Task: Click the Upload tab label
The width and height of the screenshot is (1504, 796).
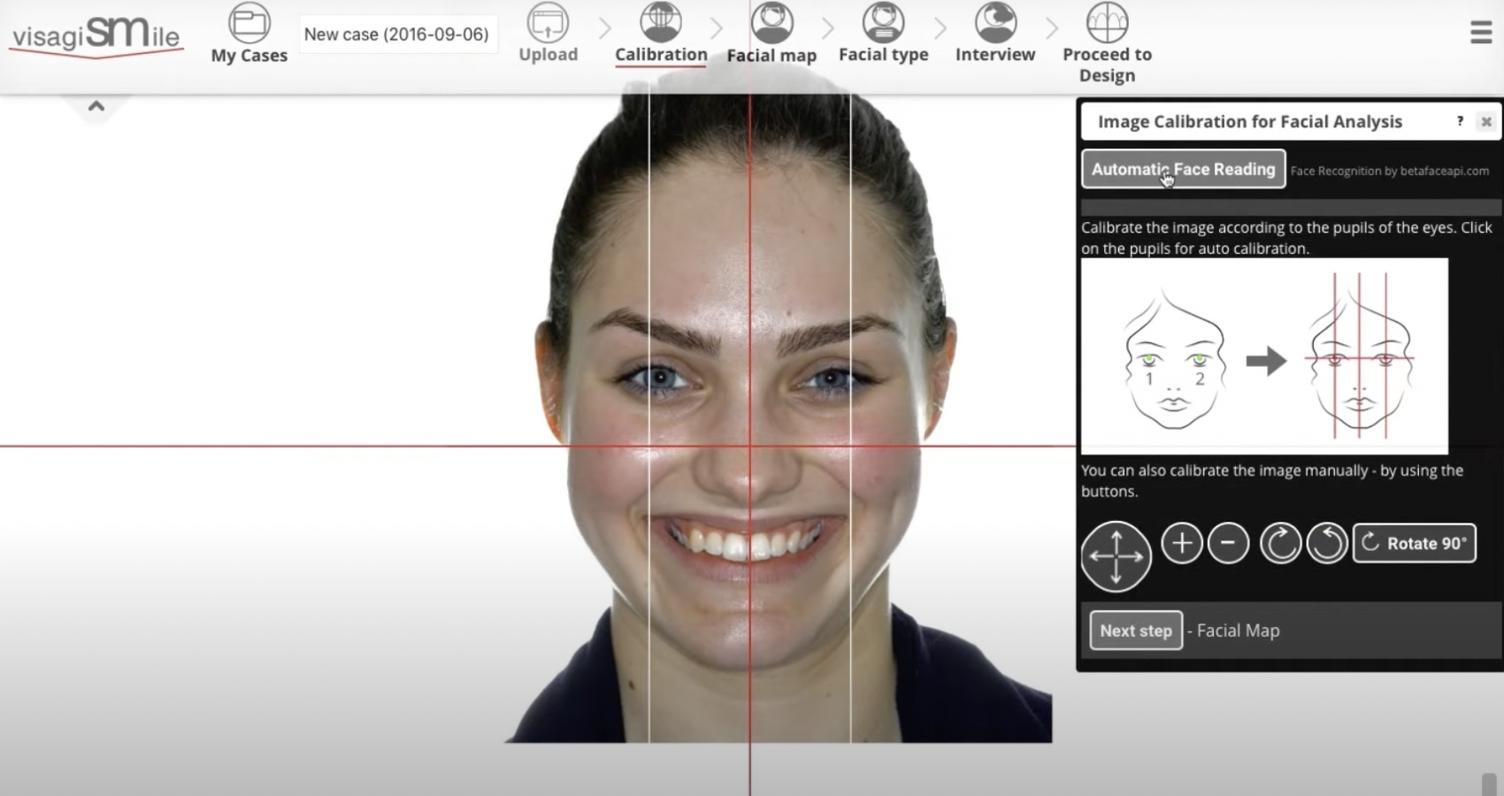Action: (548, 54)
